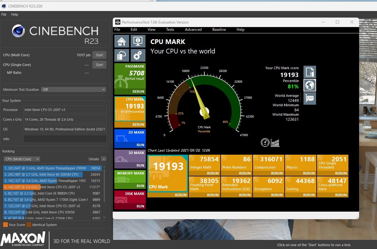The image size is (377, 249).
Task: Switch to distribution graph view icon
Action: pyautogui.click(x=275, y=143)
